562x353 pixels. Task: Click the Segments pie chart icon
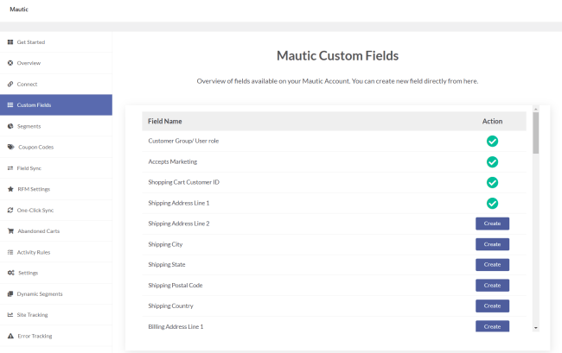tap(10, 126)
